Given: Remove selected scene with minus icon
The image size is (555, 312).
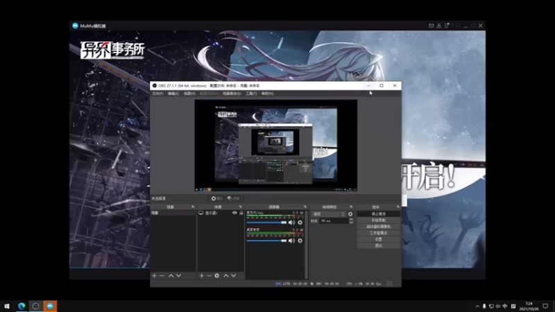Looking at the screenshot, I should click(x=162, y=275).
